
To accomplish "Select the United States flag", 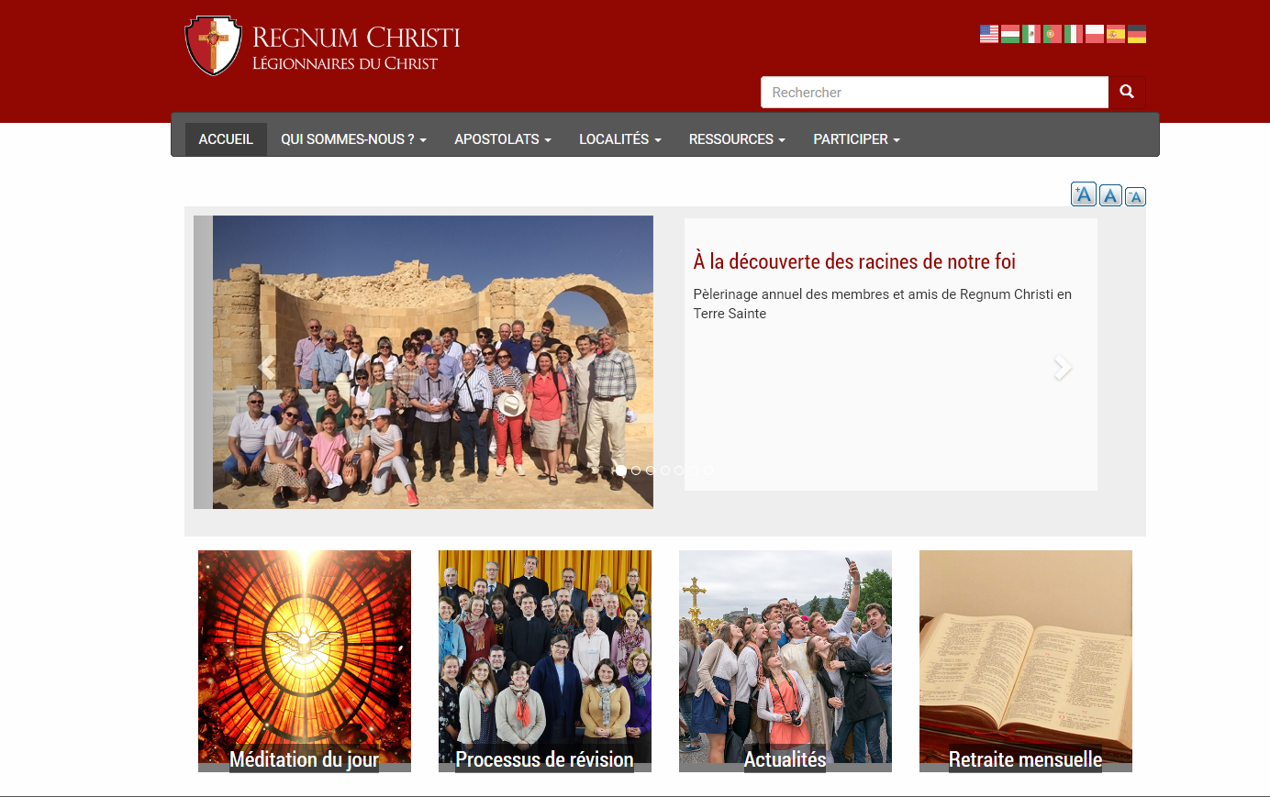I will [989, 34].
